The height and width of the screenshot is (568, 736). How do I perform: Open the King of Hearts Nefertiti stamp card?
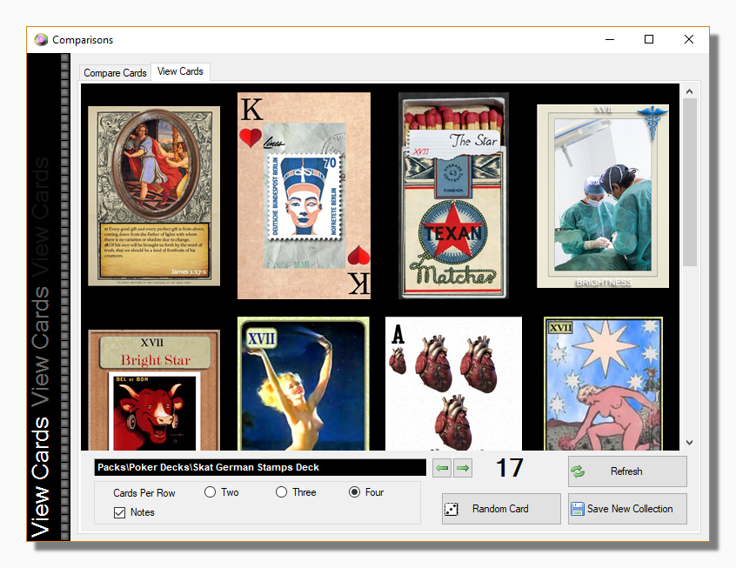click(304, 196)
